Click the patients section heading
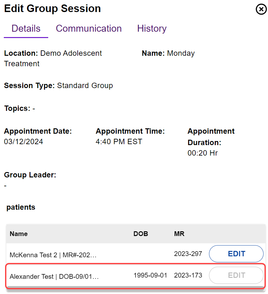The image size is (268, 294). coord(21,207)
